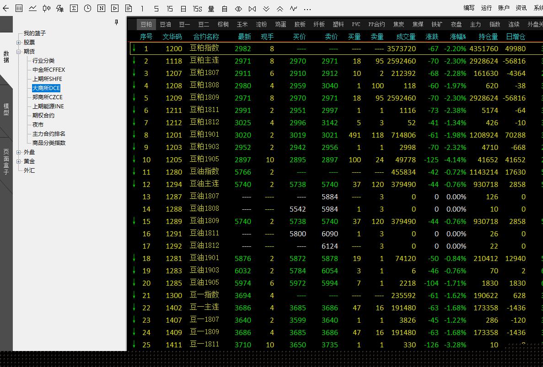Click the back arrow icon
The image size is (543, 367).
(x=5, y=8)
